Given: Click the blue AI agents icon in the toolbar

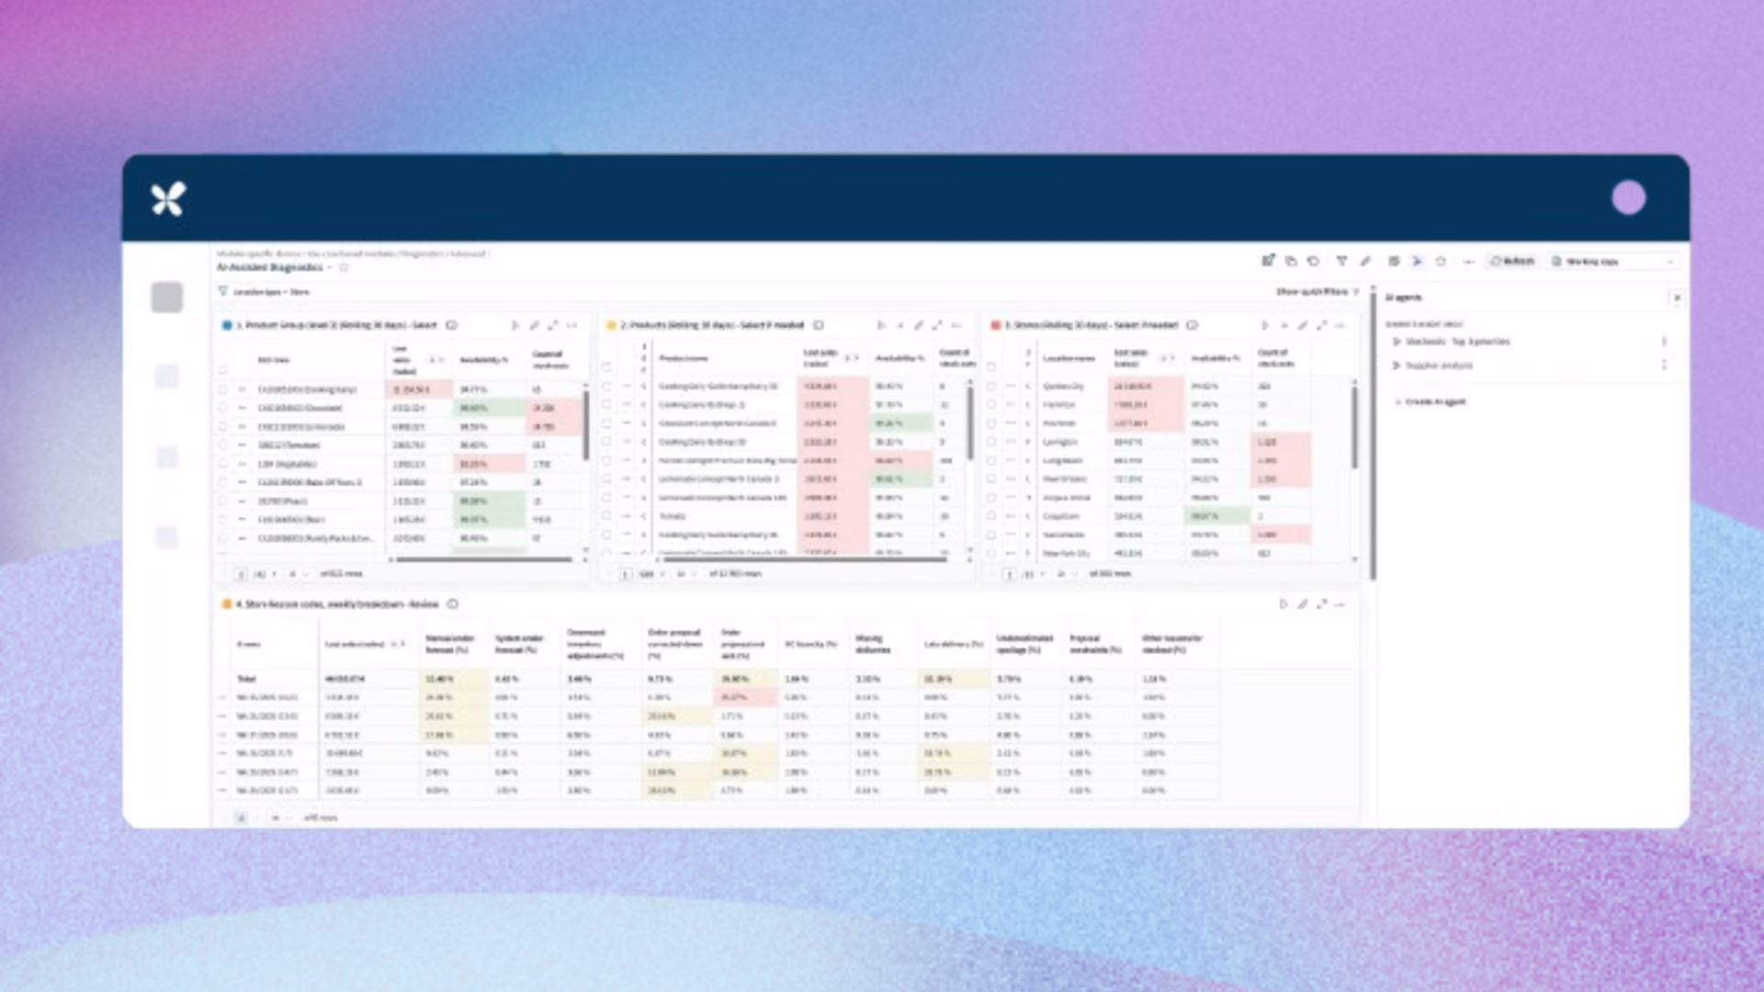Looking at the screenshot, I should point(1417,262).
